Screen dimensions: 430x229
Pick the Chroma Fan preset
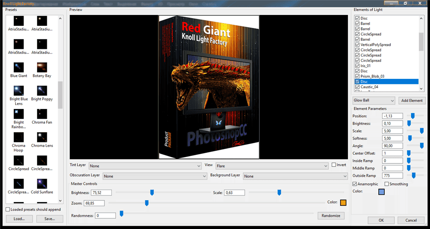tap(42, 114)
